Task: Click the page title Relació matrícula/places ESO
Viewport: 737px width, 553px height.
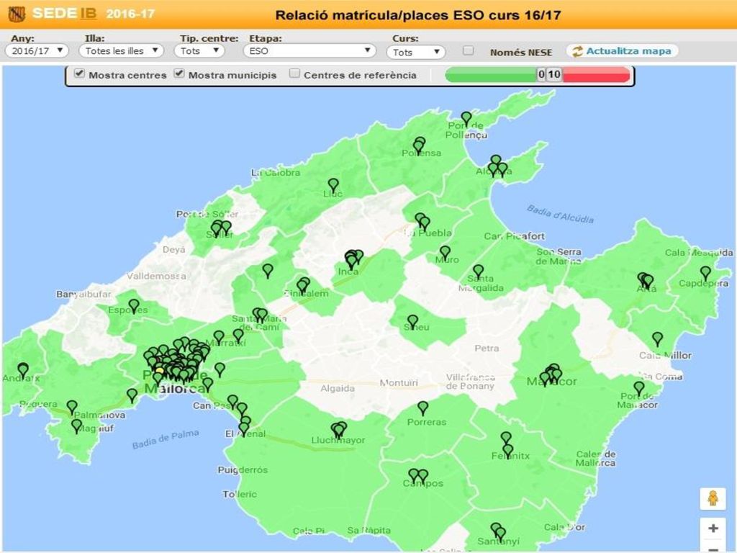Action: (x=418, y=15)
